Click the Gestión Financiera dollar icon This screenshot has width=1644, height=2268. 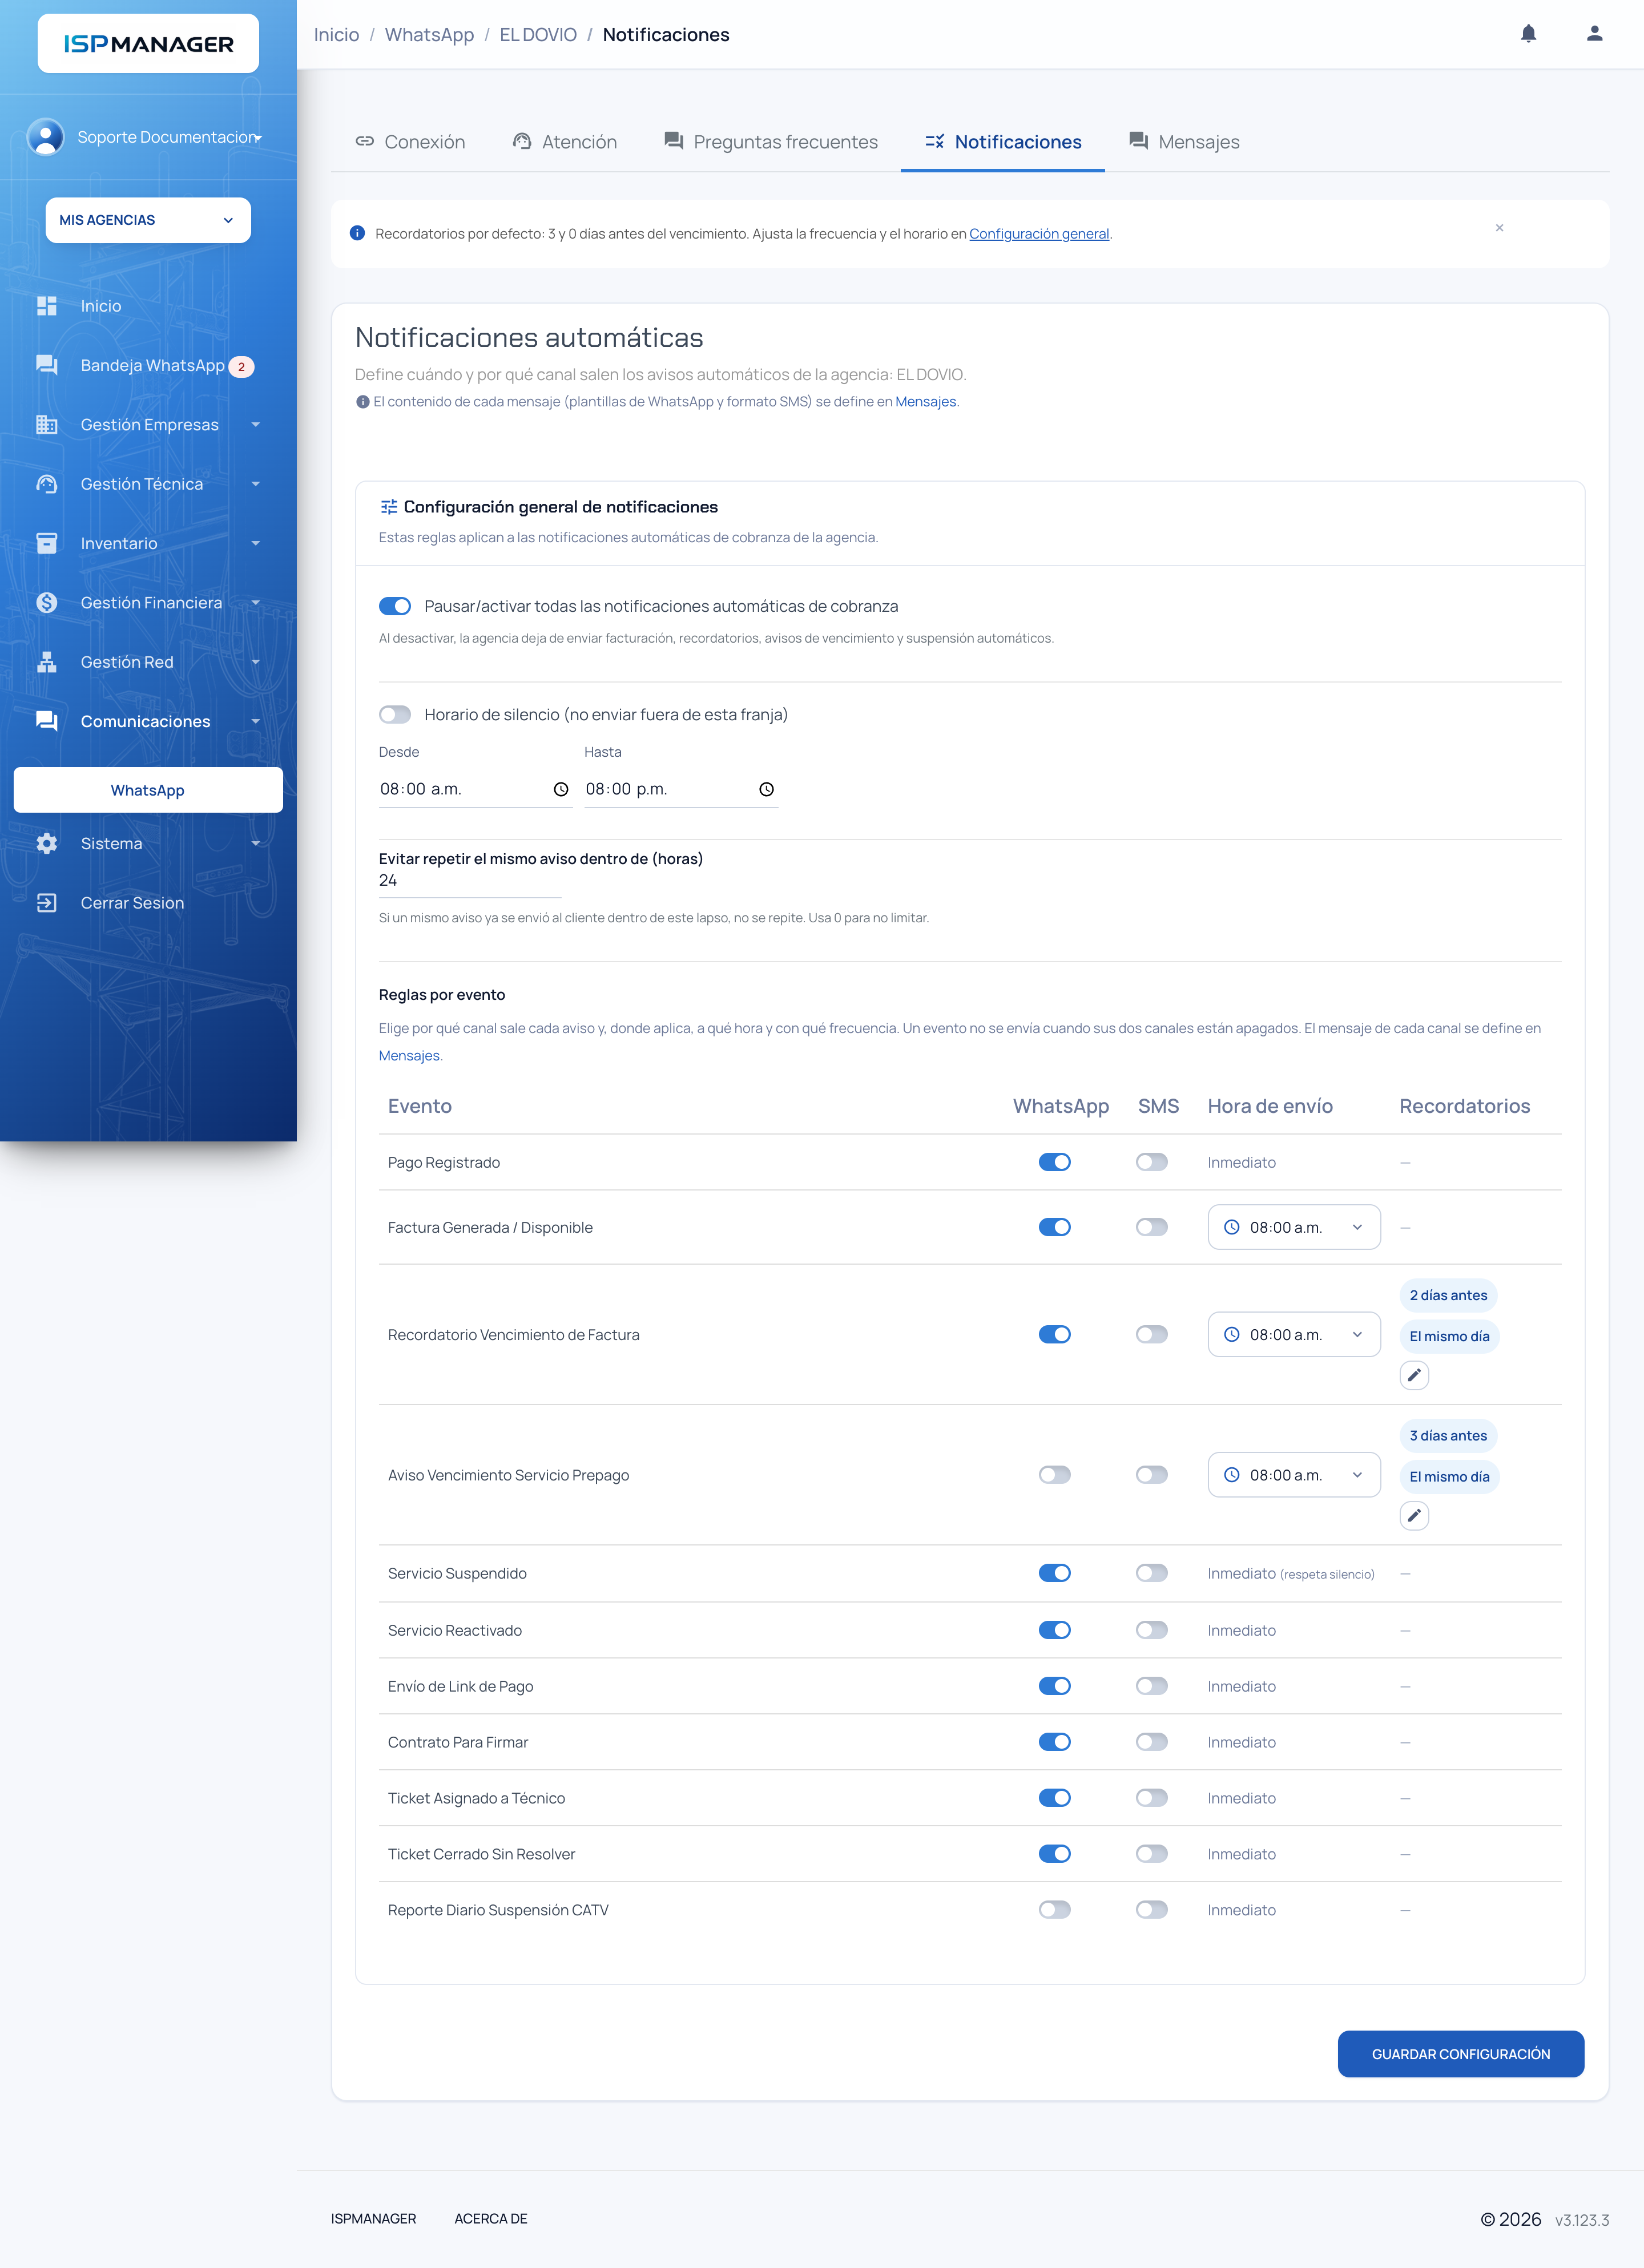point(47,602)
